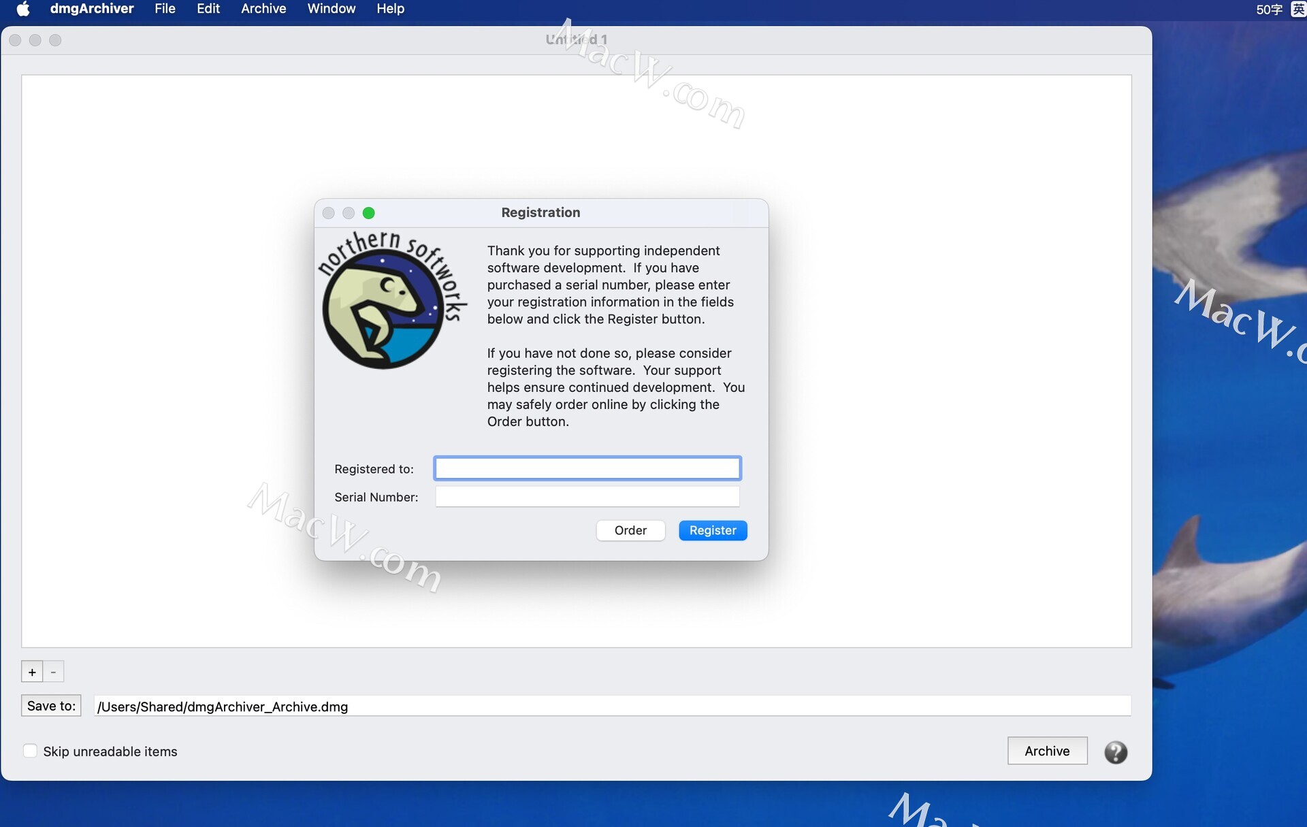
Task: Click the Registration dialog title
Action: [x=540, y=212]
